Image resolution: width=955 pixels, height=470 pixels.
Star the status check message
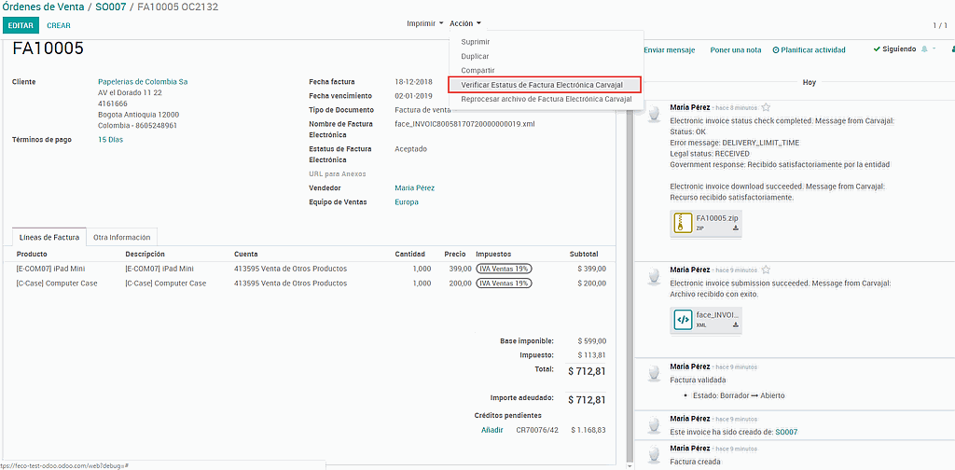[x=766, y=108]
